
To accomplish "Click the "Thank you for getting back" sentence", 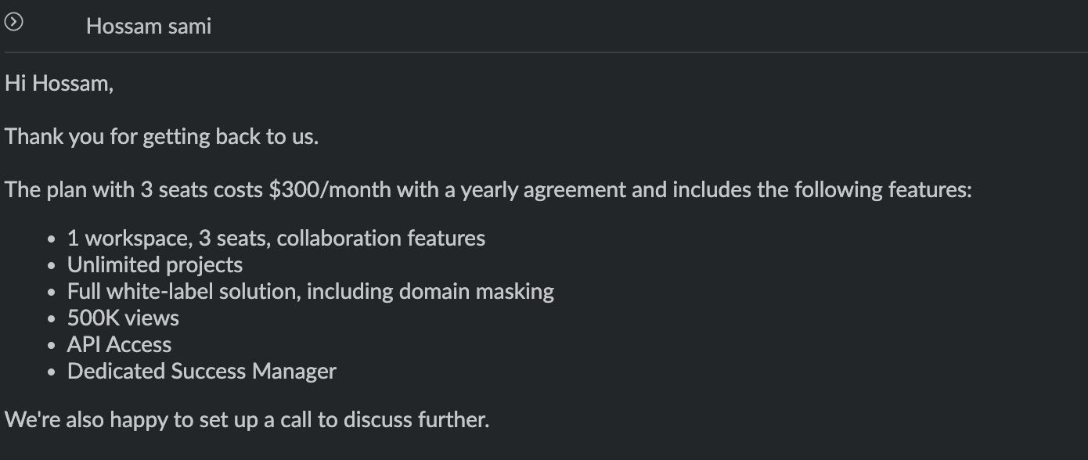I will click(161, 137).
